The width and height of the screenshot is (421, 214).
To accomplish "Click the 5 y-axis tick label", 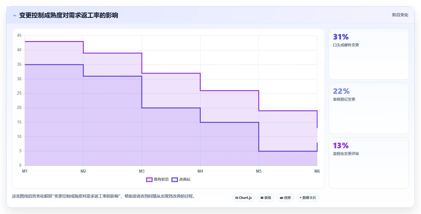I will 20,151.
